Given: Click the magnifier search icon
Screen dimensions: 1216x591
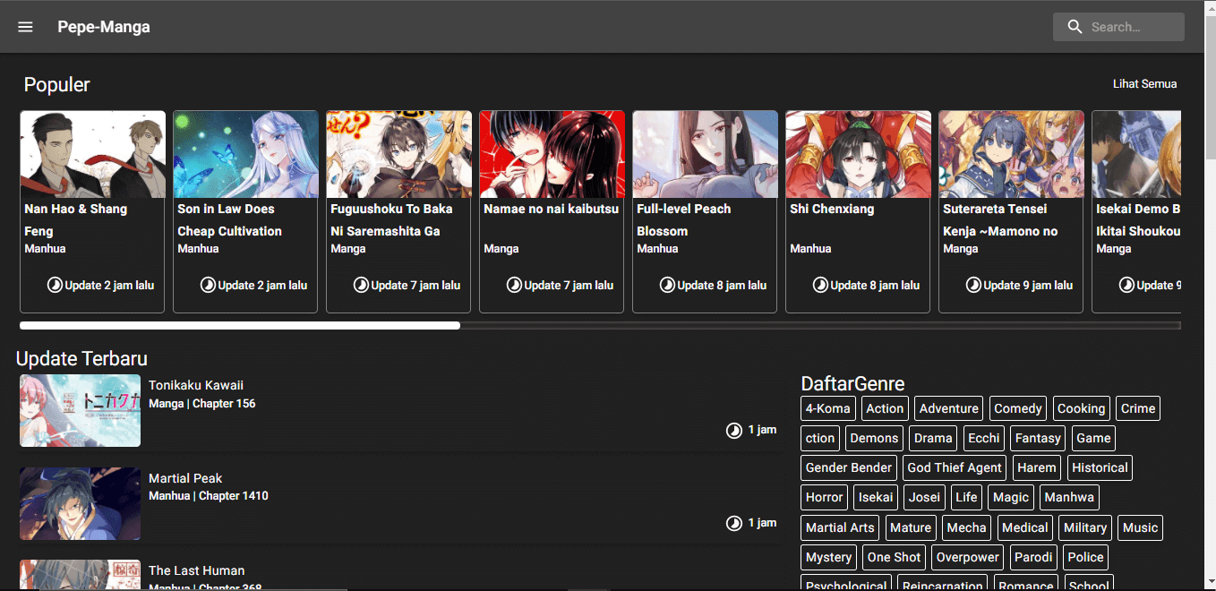Looking at the screenshot, I should point(1075,27).
